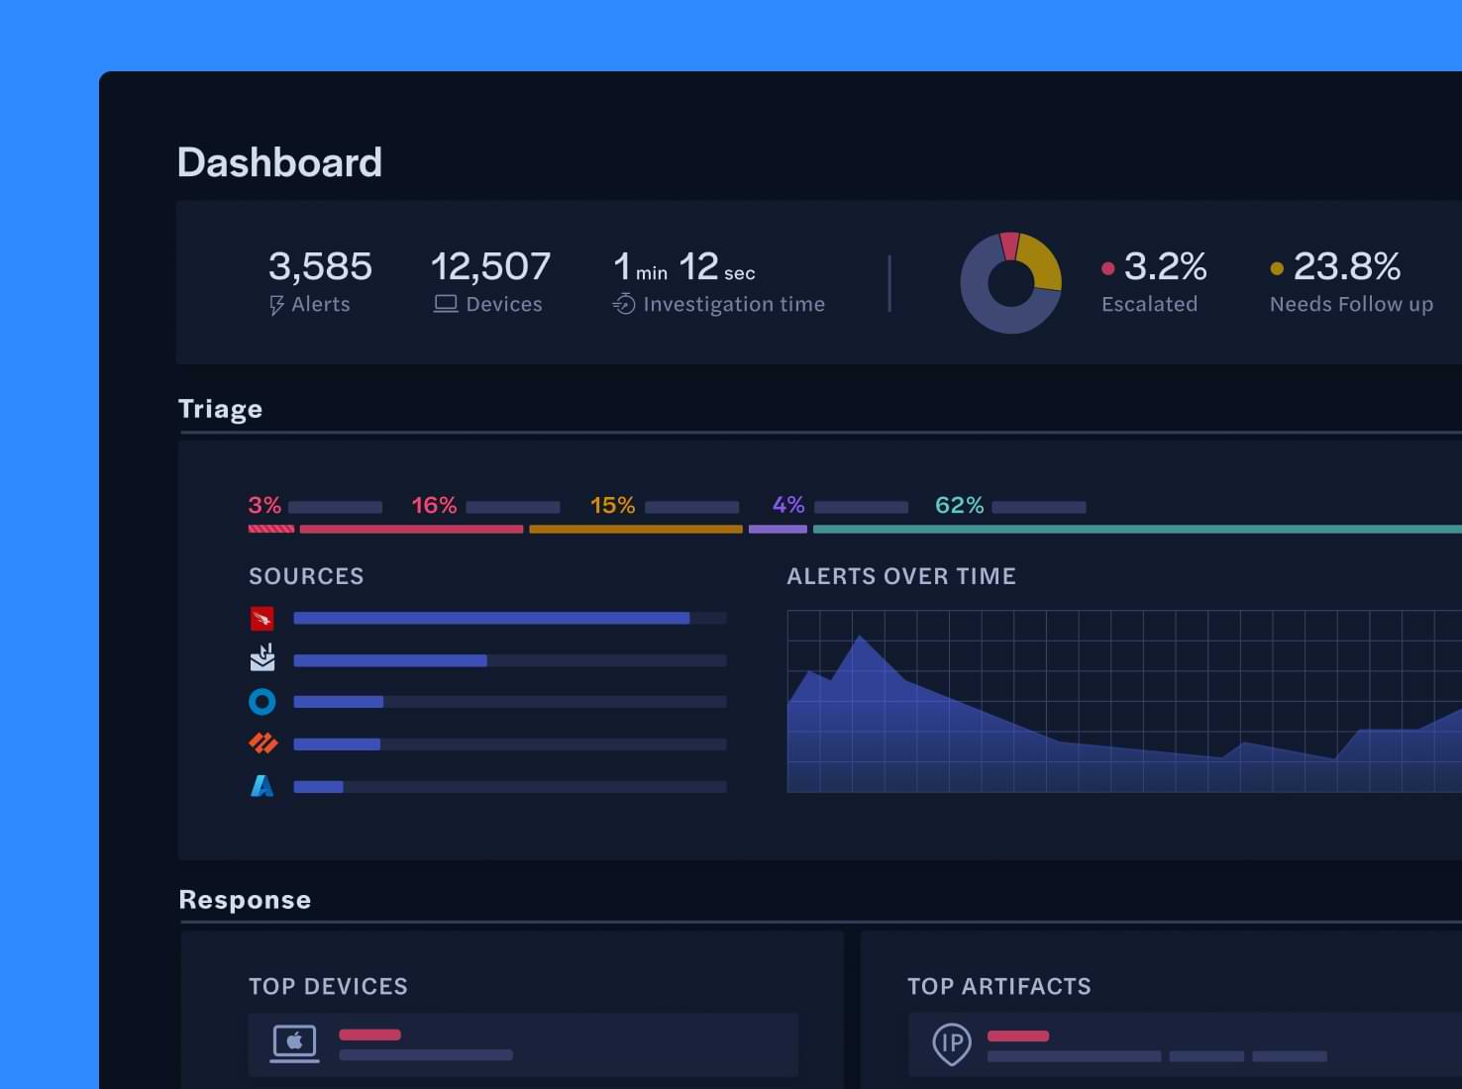
Task: Click the 15% triage label
Action: point(612,505)
